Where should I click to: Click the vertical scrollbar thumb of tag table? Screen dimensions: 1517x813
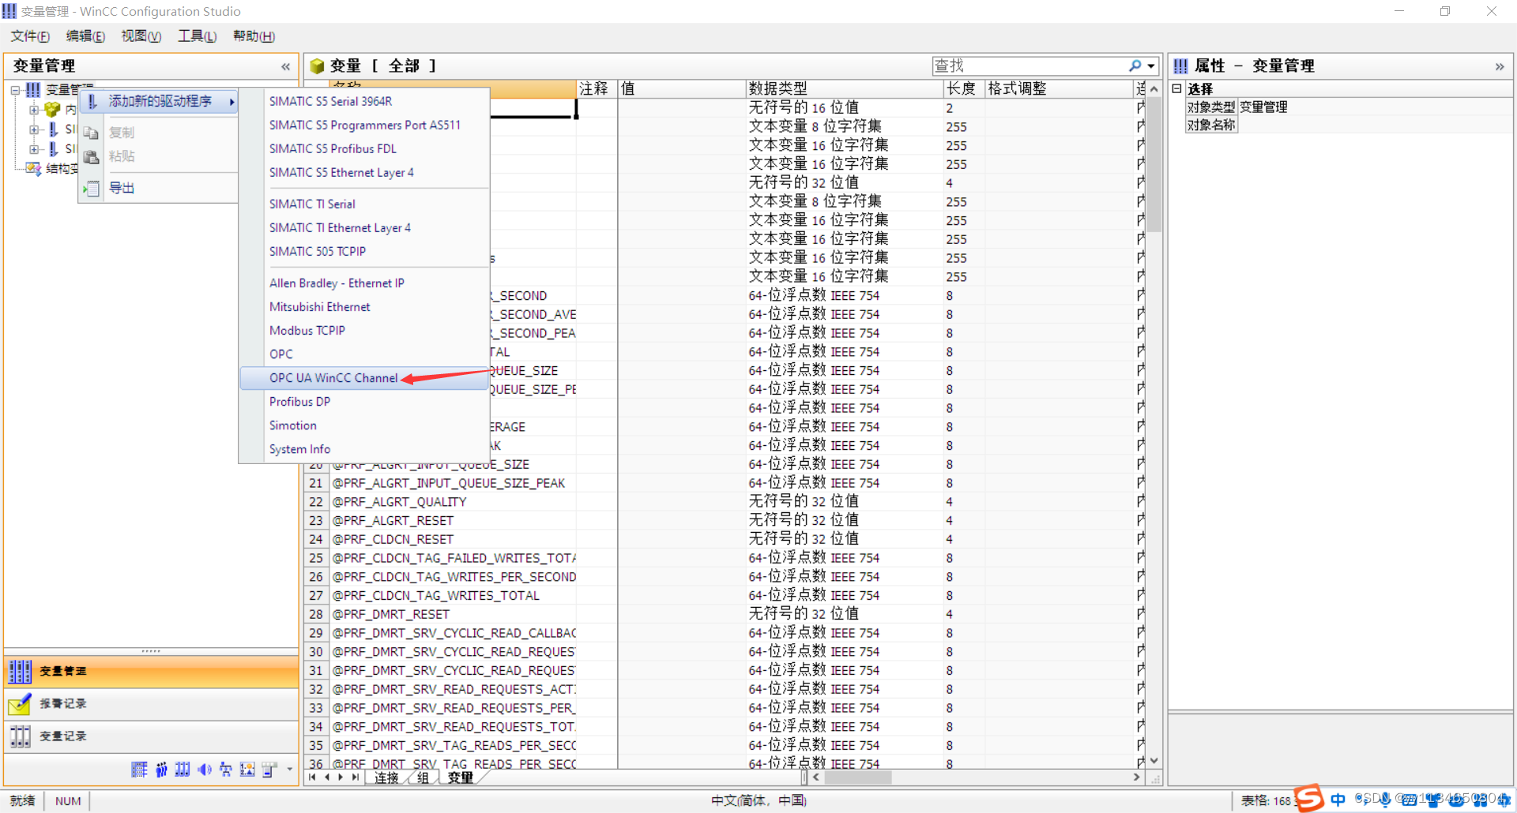(1154, 166)
